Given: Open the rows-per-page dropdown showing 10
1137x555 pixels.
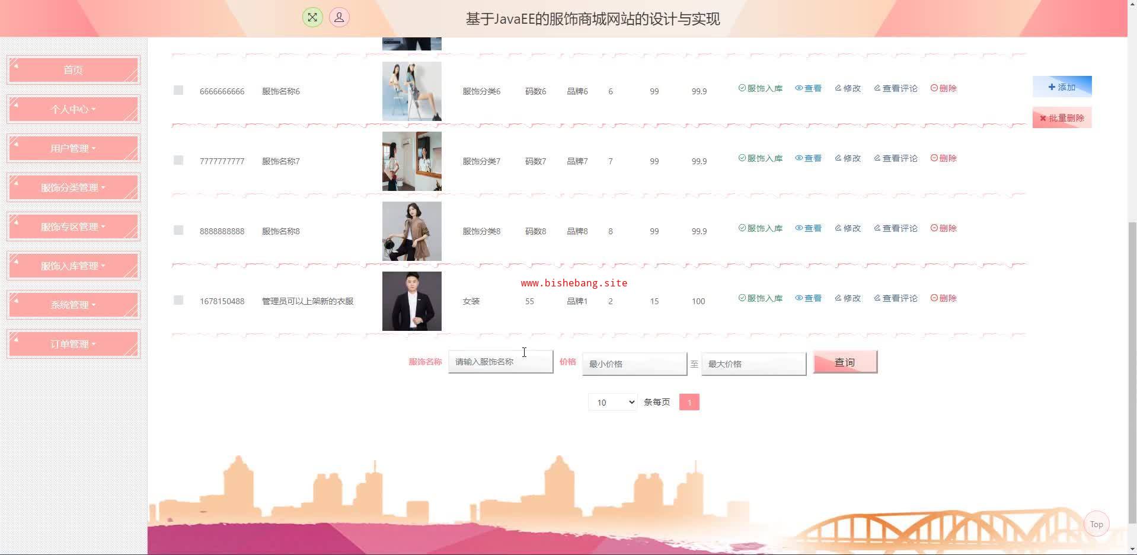Looking at the screenshot, I should click(x=613, y=402).
